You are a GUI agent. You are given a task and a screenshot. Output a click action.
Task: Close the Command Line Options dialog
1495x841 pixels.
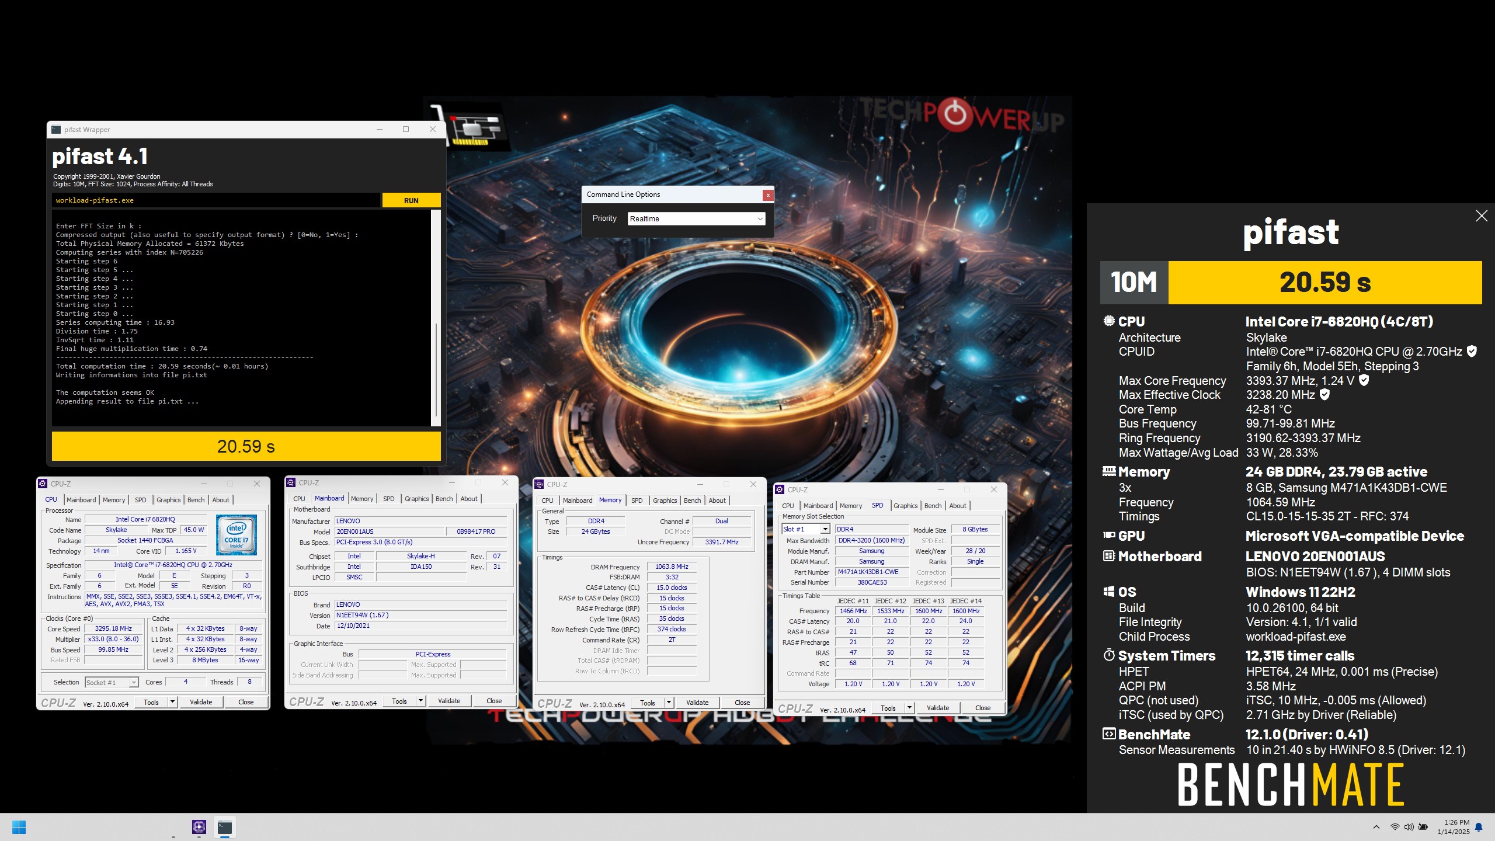768,195
